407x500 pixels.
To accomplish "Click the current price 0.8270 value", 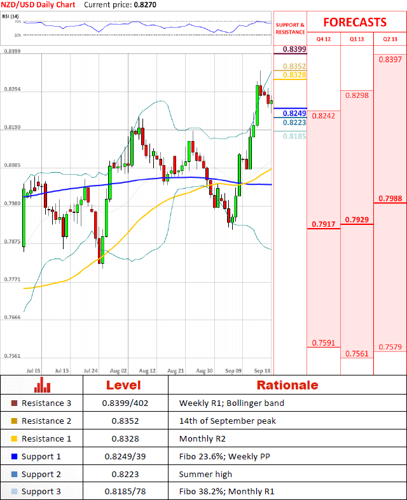I will pyautogui.click(x=145, y=5).
